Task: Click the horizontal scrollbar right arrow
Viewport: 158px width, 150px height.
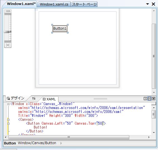Action: click(x=149, y=137)
